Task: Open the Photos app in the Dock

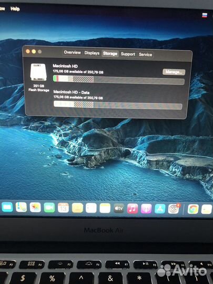Action: coord(35,207)
